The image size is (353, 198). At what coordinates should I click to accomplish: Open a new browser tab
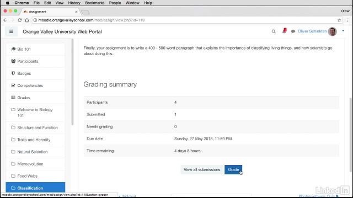pos(85,12)
